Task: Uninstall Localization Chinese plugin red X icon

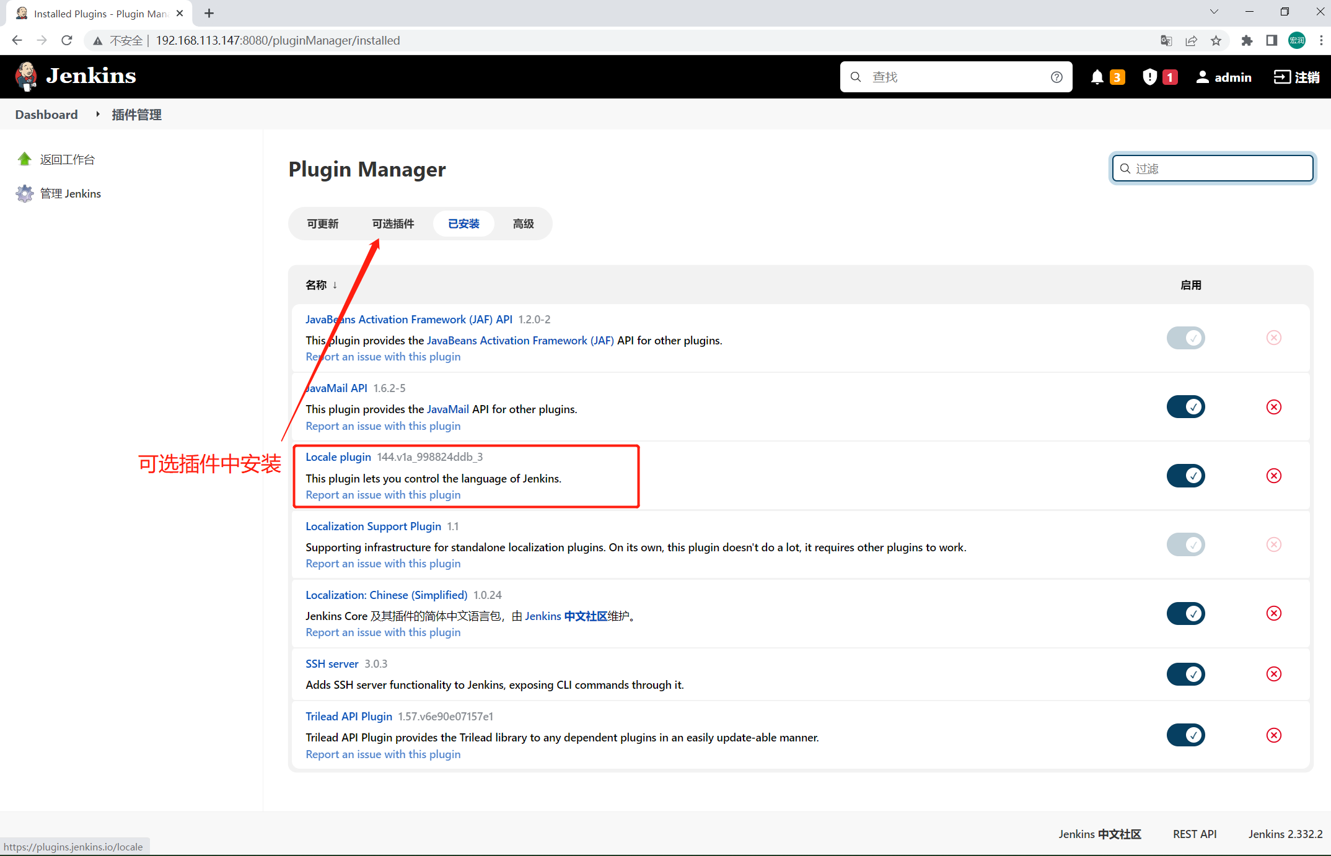Action: 1274,613
